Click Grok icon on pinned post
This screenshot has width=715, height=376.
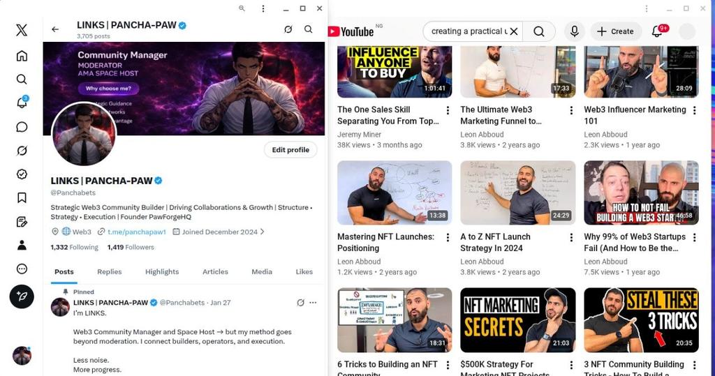point(300,303)
